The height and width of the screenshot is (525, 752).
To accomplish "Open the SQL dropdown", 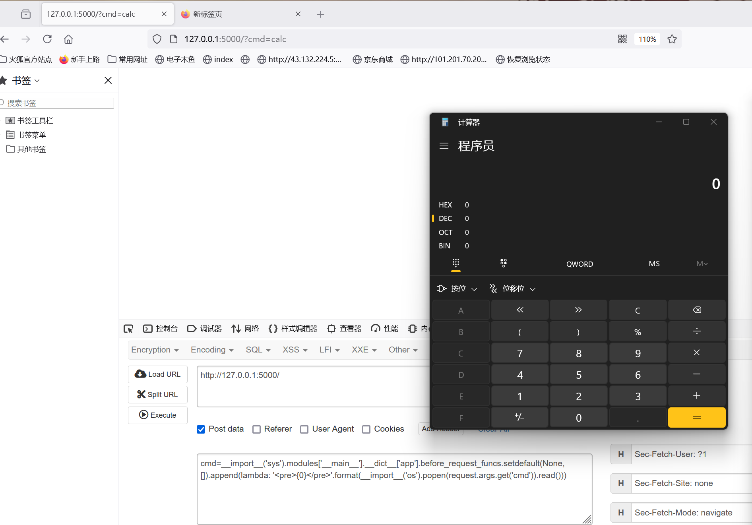I will [x=258, y=350].
